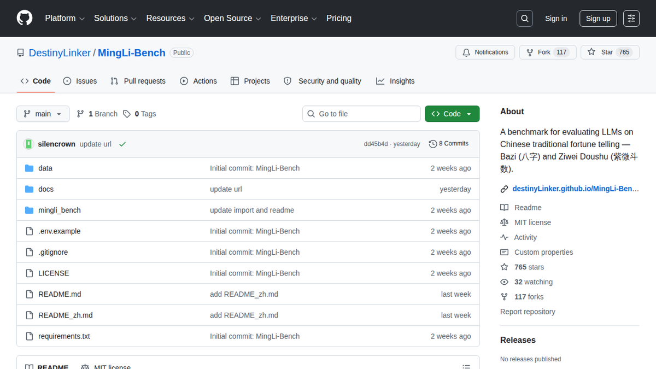
Task: Click the Sign up button
Action: pos(598,19)
